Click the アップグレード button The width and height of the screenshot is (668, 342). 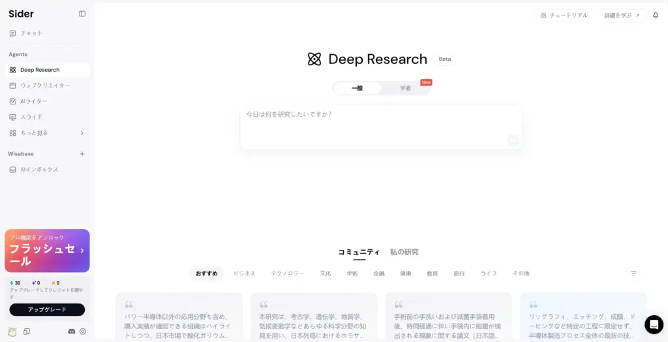pos(47,309)
